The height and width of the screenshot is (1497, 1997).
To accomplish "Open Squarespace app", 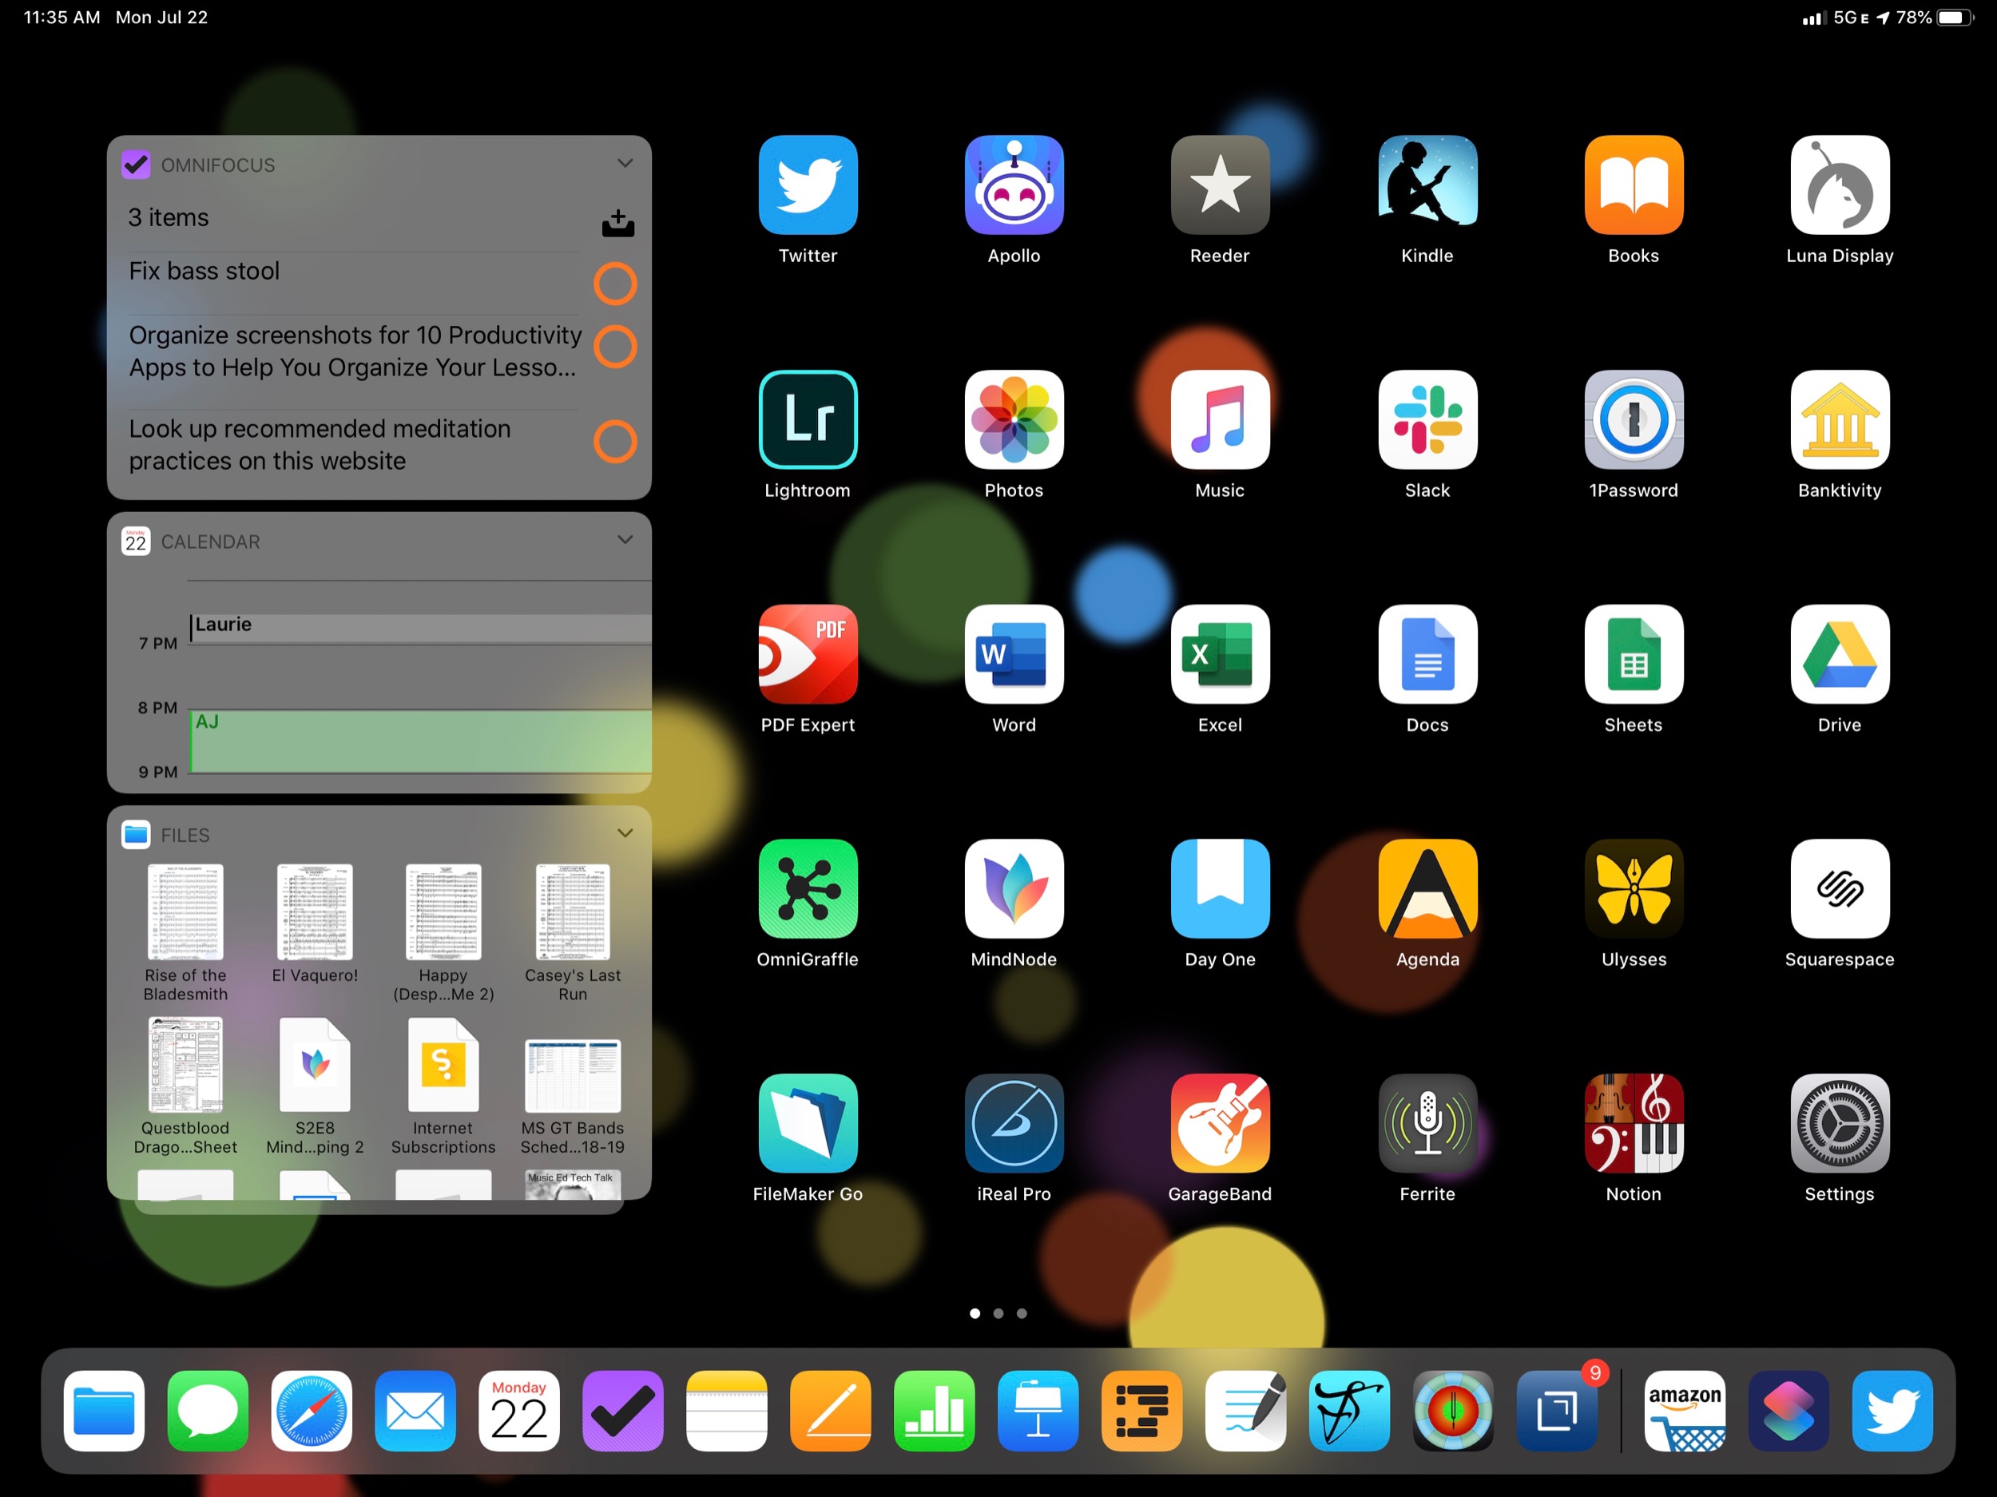I will click(x=1839, y=889).
